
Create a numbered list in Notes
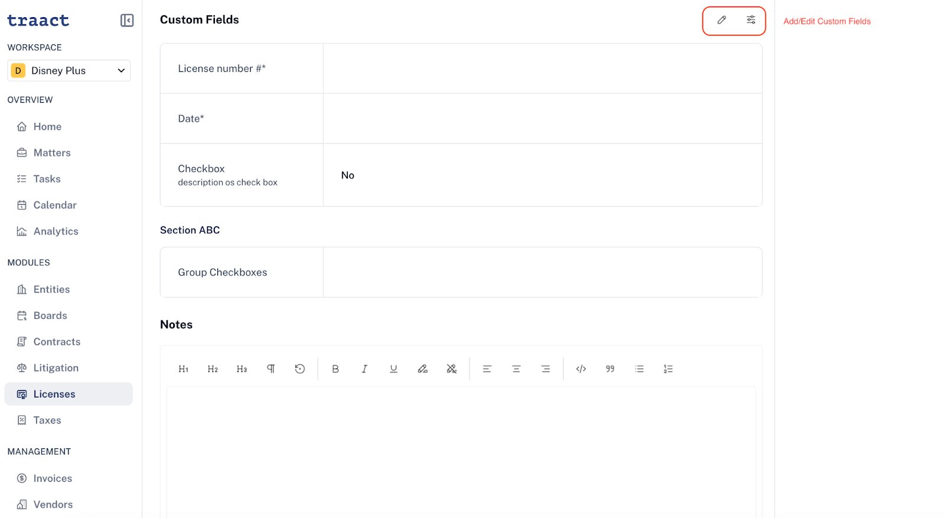pos(668,369)
